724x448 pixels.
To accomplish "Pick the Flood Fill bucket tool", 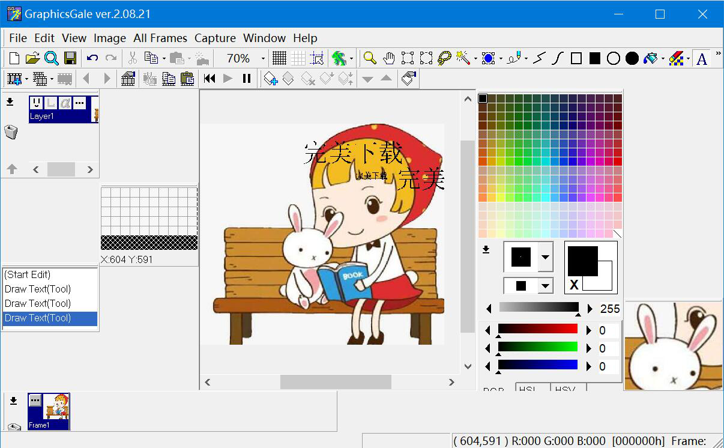I will click(x=650, y=58).
